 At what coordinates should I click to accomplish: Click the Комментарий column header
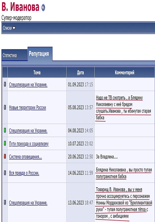[x=124, y=72]
